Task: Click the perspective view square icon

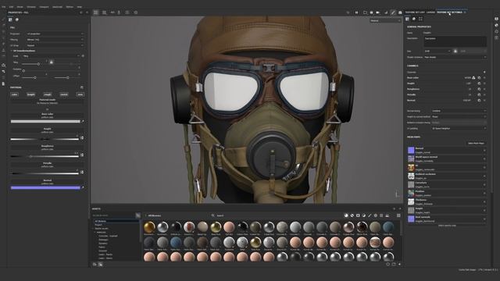Action: point(365,12)
